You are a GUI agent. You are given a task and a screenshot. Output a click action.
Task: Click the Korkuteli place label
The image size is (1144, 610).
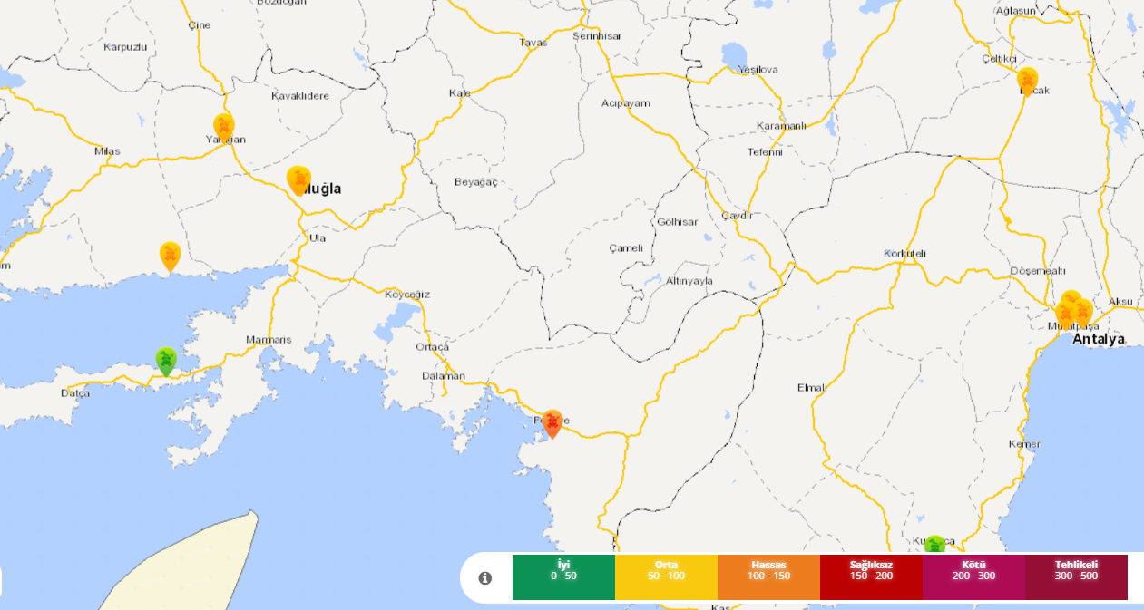coord(904,254)
